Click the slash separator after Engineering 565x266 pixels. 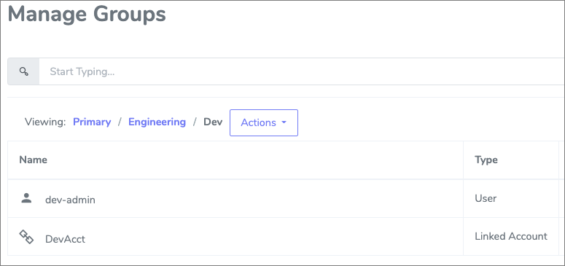(x=195, y=122)
